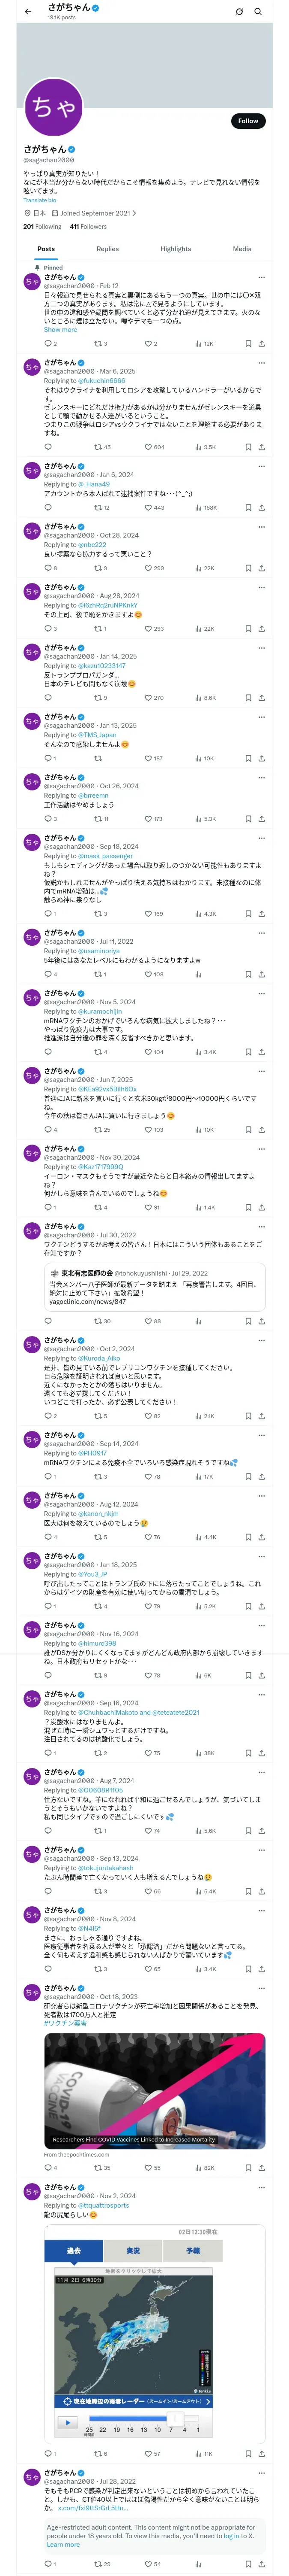The image size is (289, 2576).
Task: Repost the pinned Feb 12 post
Action: point(100,343)
